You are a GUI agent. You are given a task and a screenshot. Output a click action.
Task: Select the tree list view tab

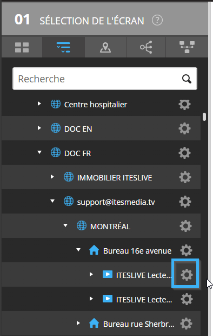coord(63,47)
